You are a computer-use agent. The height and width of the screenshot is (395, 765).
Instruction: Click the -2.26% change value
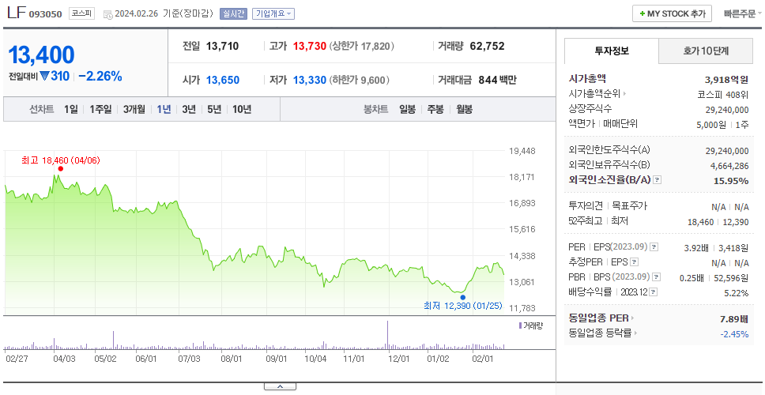[x=100, y=76]
